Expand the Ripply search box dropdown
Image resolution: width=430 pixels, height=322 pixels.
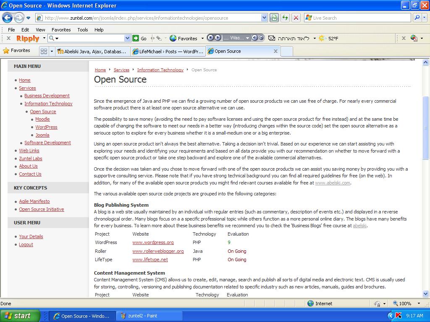click(128, 38)
